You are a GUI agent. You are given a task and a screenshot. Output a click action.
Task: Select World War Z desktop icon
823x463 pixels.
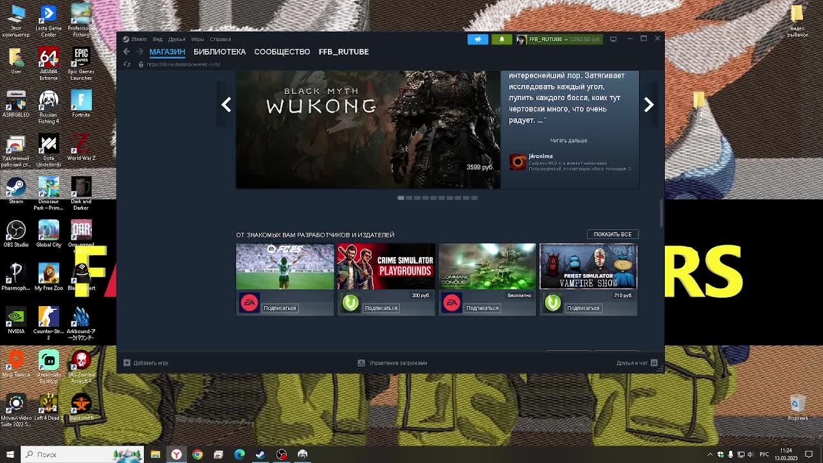[x=81, y=148]
